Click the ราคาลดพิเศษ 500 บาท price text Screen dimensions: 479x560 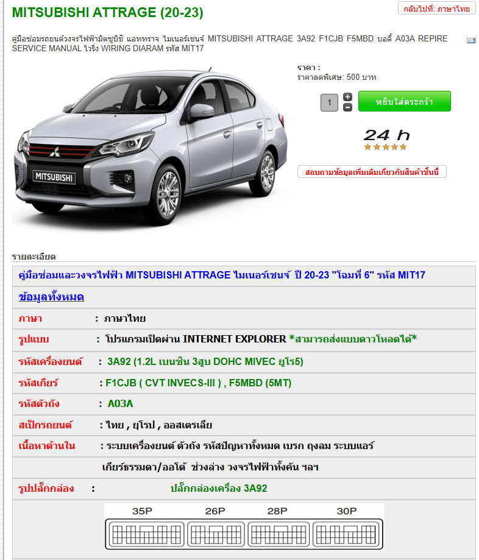point(336,77)
